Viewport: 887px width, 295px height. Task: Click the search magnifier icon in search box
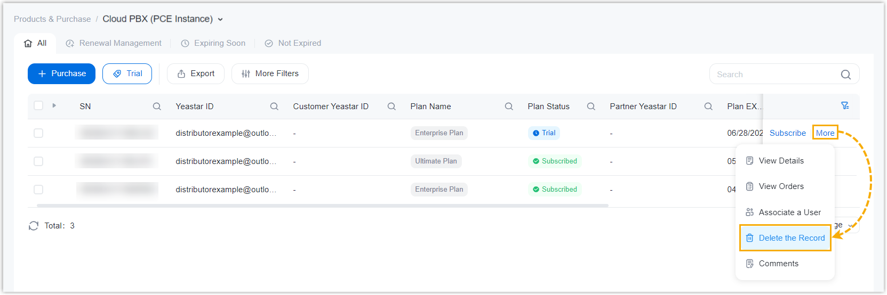coord(845,75)
